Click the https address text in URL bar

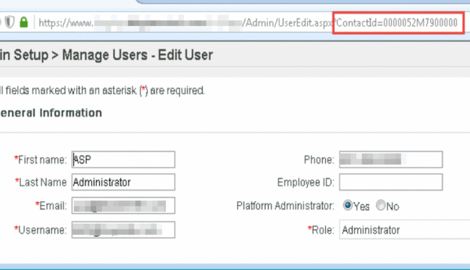[x=66, y=22]
